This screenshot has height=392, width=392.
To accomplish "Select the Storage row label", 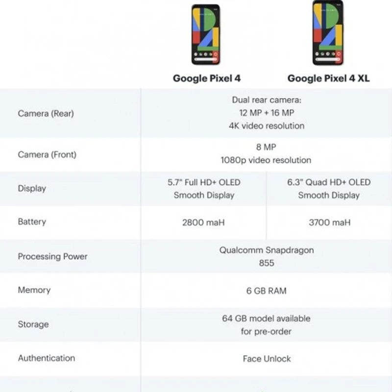I will click(33, 324).
